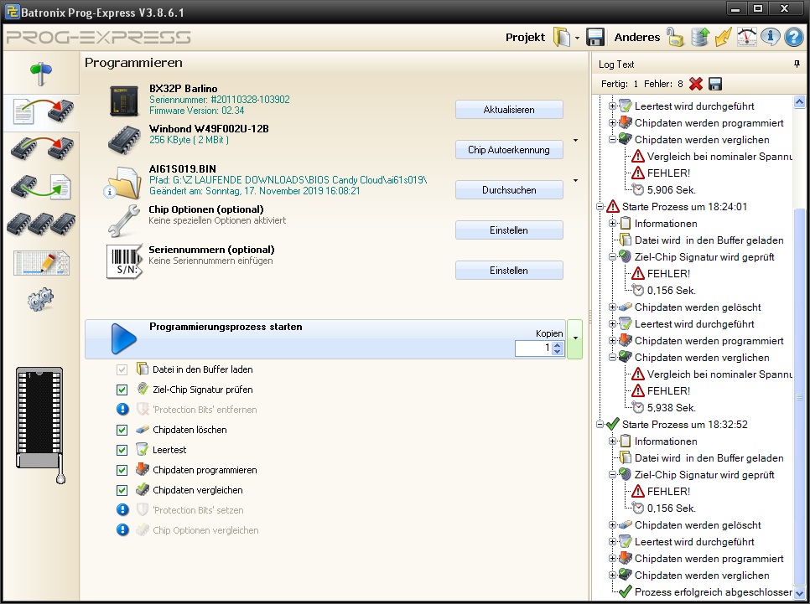
Task: Save the log text with floppy icon
Action: pyautogui.click(x=715, y=84)
